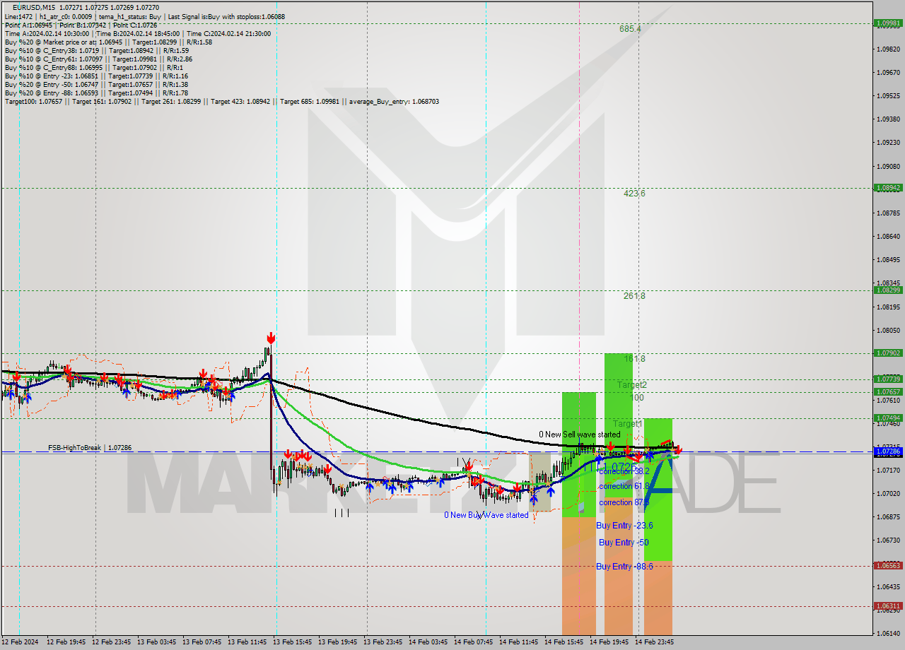
Task: Click the green 1.08299 price tag on the axis
Action: 888,290
